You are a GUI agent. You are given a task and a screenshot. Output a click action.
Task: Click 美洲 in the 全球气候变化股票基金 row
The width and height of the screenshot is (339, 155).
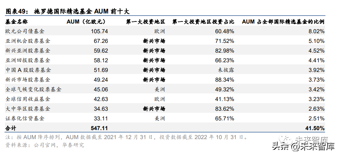[160, 90]
